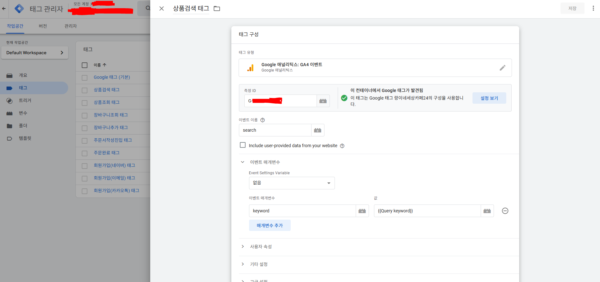Collapse the 이벤트 매개변수 section
Screen dimensions: 600x282
pos(242,162)
